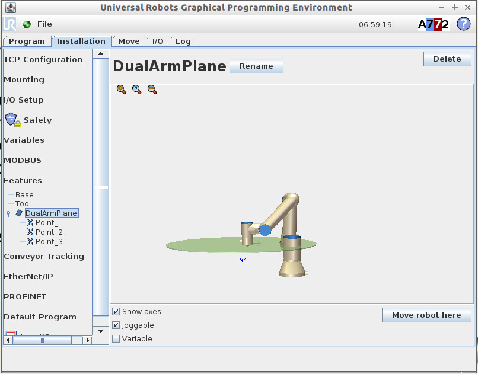The image size is (478, 374).
Task: Open the File menu
Action: (44, 24)
